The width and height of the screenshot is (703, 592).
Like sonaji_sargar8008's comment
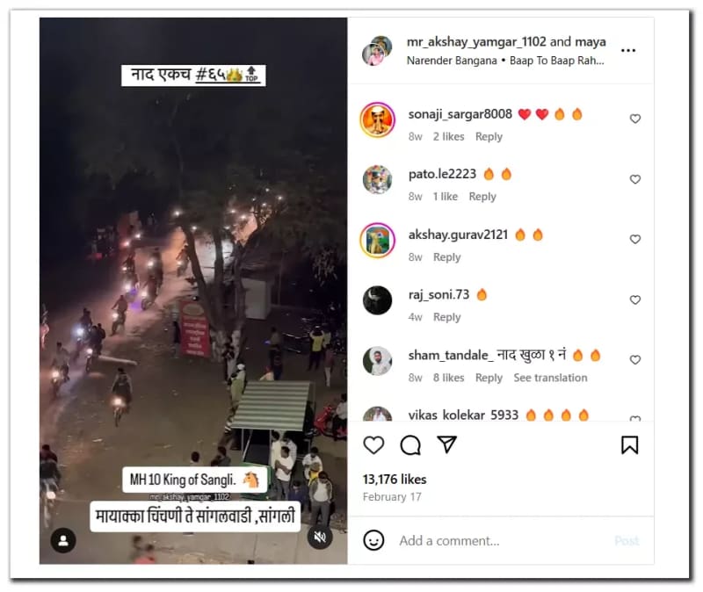click(634, 119)
